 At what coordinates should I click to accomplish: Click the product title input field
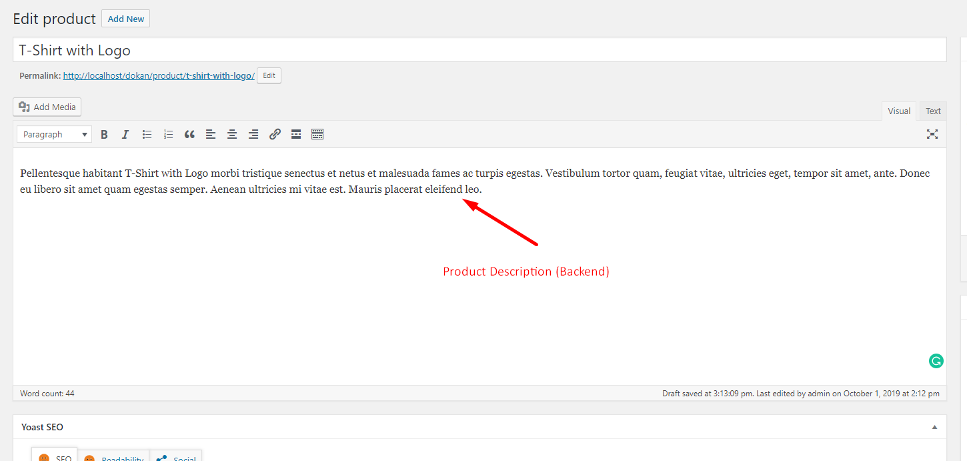(267, 49)
